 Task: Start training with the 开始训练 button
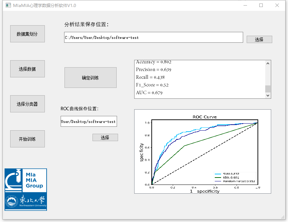[27, 139]
